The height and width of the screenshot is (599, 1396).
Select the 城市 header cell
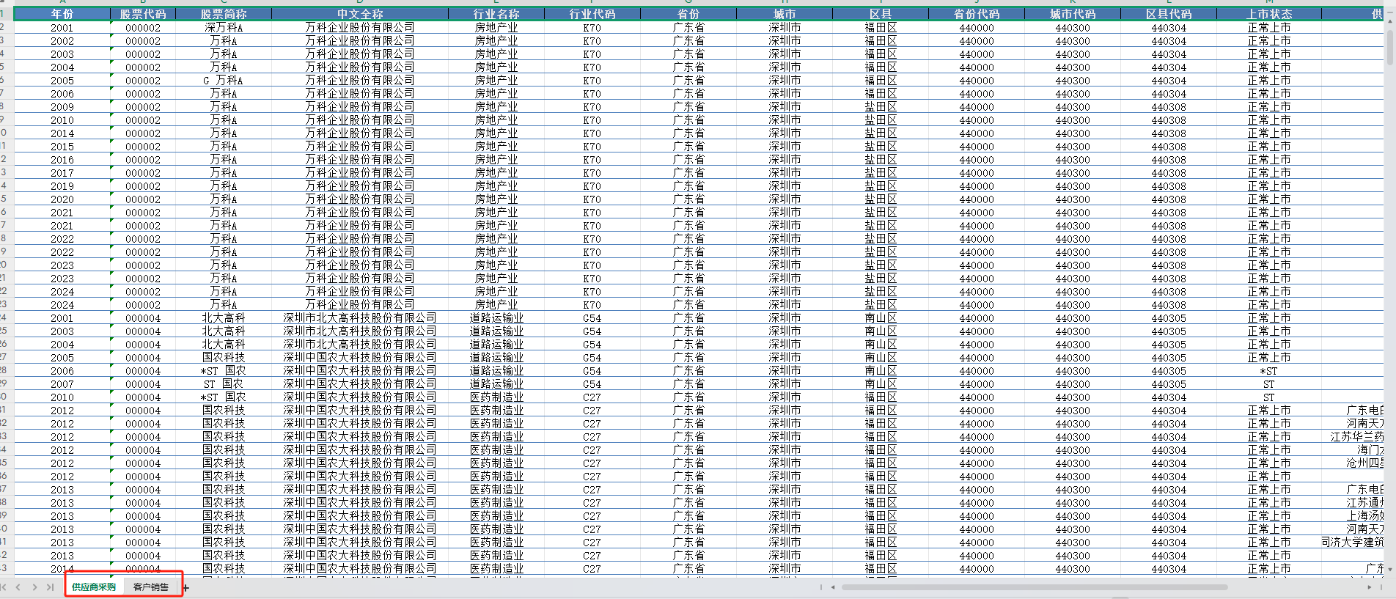(x=785, y=14)
